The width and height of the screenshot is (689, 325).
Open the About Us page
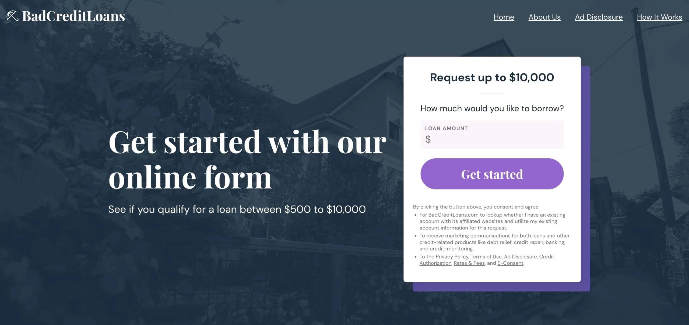544,17
